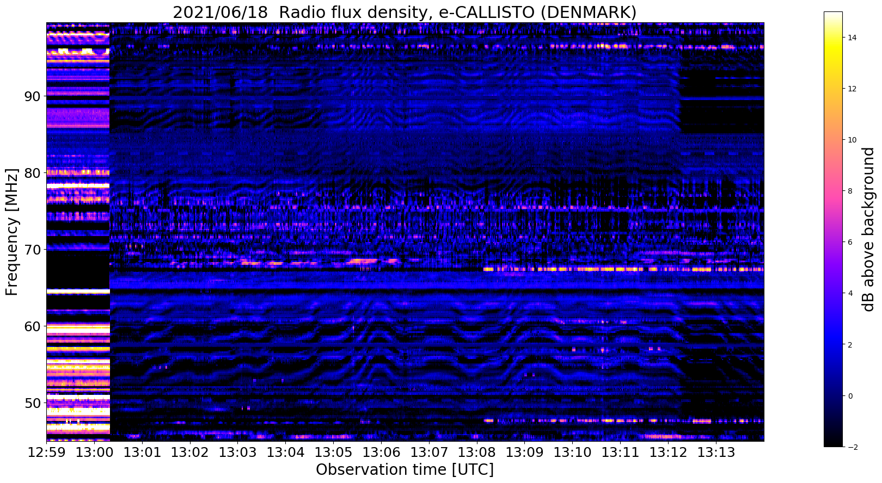The height and width of the screenshot is (483, 882).
Task: Click the colorbar tick label 14
Action: [x=852, y=38]
